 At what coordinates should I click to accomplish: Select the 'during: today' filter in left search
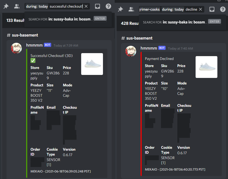click(x=37, y=6)
